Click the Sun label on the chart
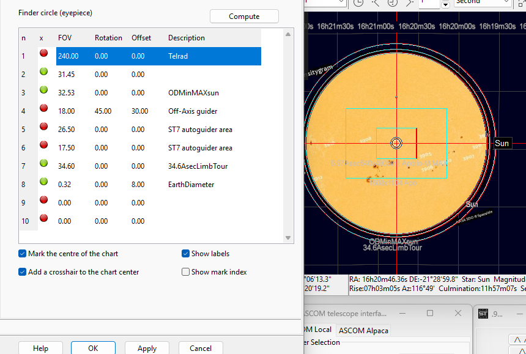Screen dimensions: 526x354 coord(502,143)
